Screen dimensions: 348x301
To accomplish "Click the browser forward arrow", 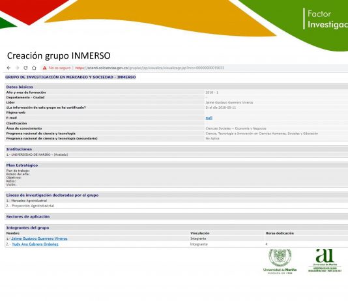I will 17,68.
